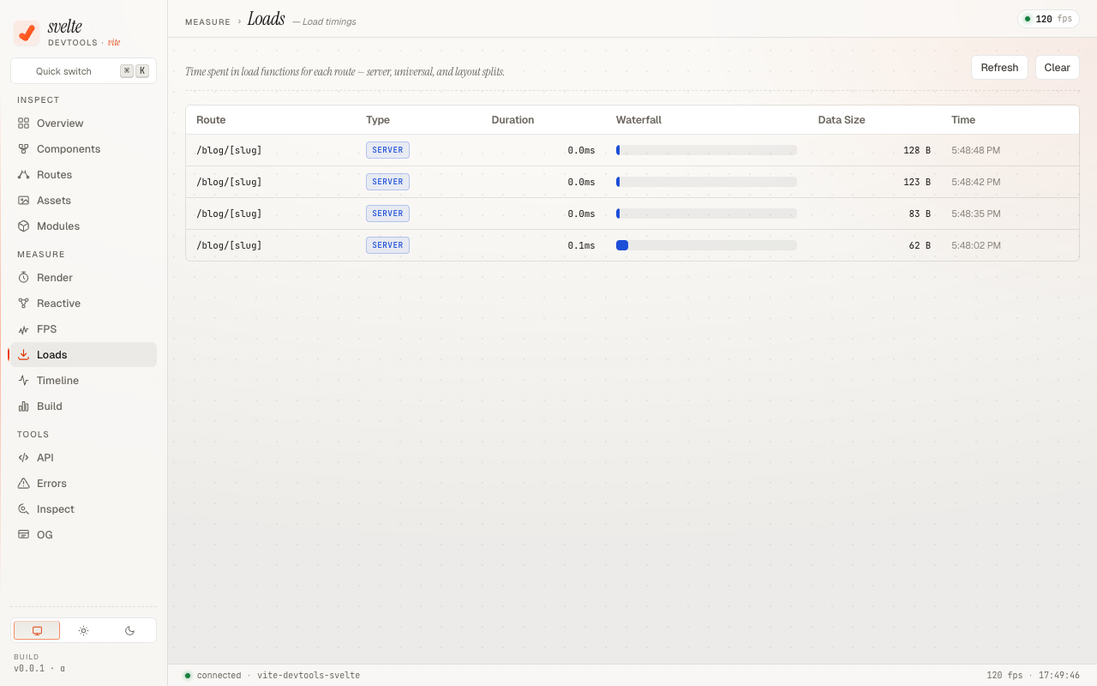Click vite-devtools-svelte in status bar

coord(309,676)
